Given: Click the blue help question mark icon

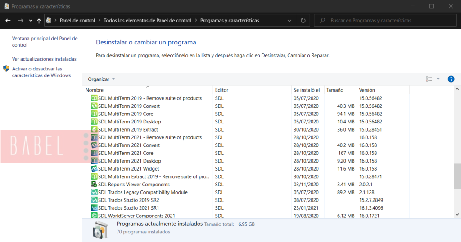Looking at the screenshot, I should tap(451, 79).
